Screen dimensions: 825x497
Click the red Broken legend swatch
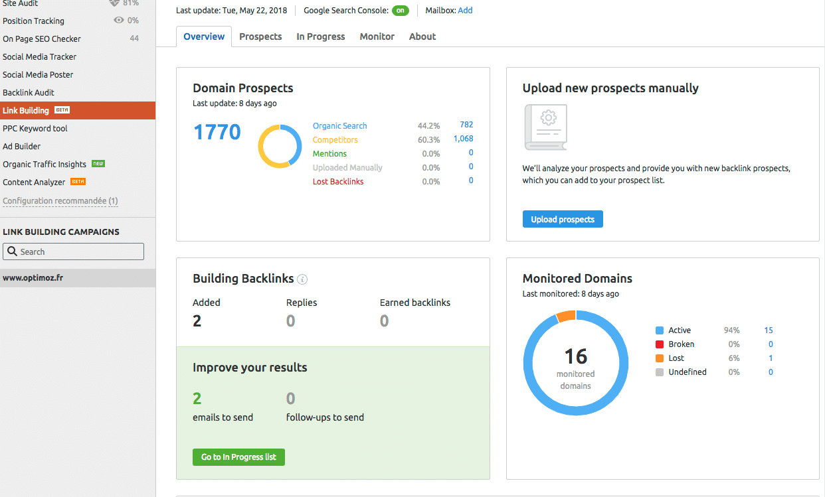660,344
